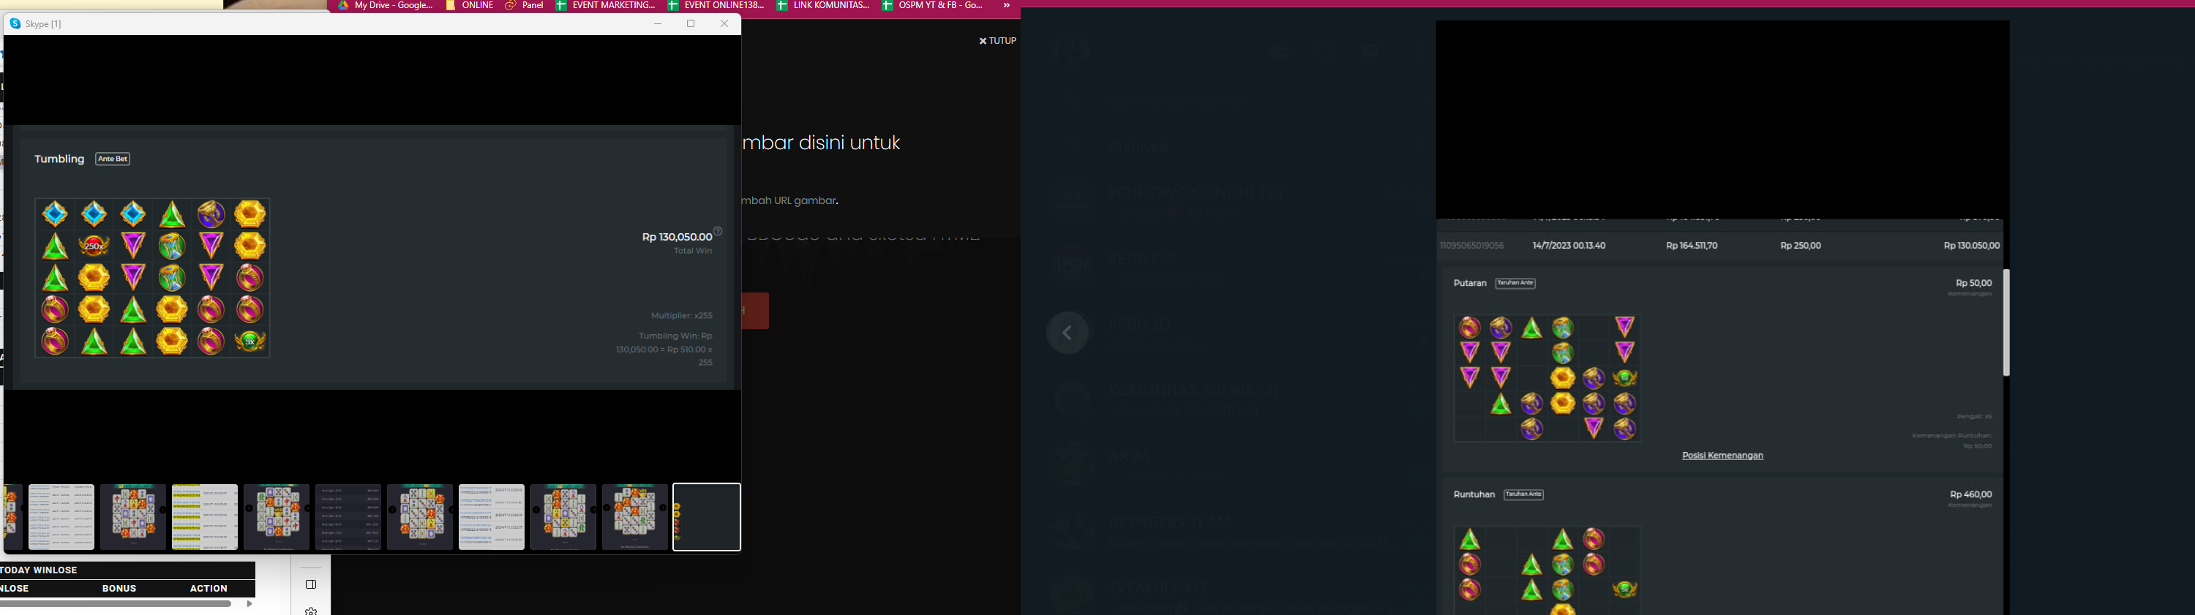This screenshot has width=2195, height=615.
Task: Click the Putaran section heading
Action: pos(1470,283)
